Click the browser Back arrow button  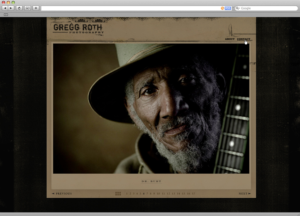point(5,8)
